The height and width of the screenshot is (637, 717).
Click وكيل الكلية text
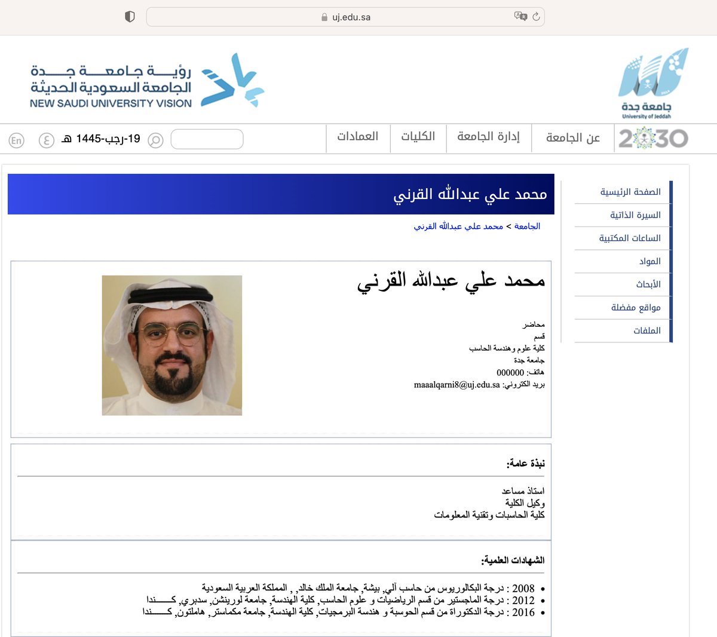click(525, 503)
